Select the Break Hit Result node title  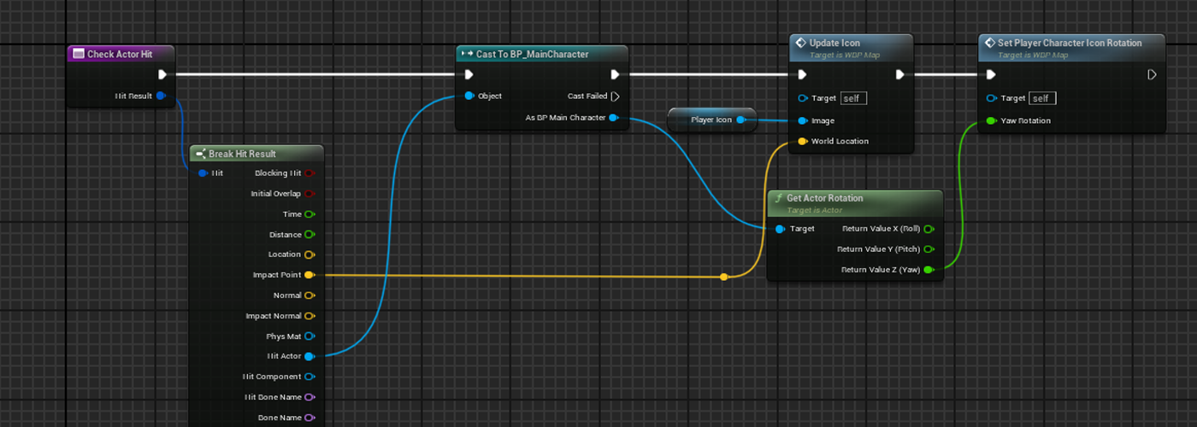242,154
